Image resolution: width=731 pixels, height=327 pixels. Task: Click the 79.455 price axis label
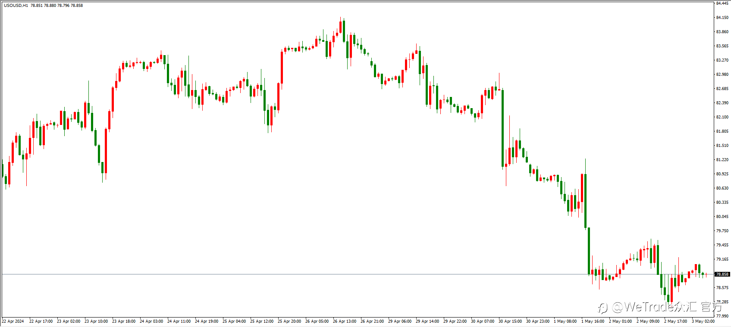point(722,245)
